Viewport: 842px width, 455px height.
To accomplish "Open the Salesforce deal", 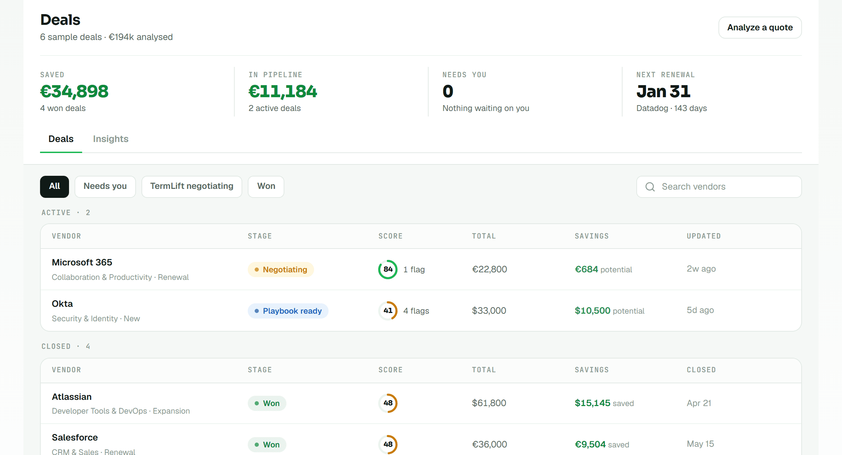I will 421,440.
